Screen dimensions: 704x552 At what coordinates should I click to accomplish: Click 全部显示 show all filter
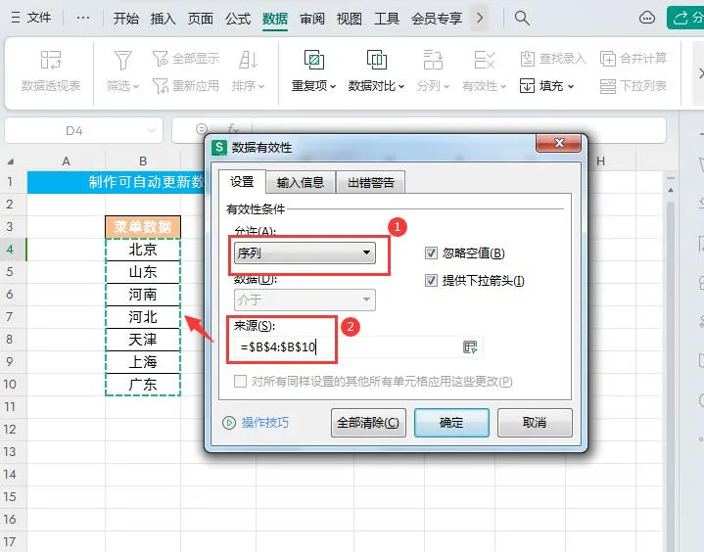click(186, 59)
